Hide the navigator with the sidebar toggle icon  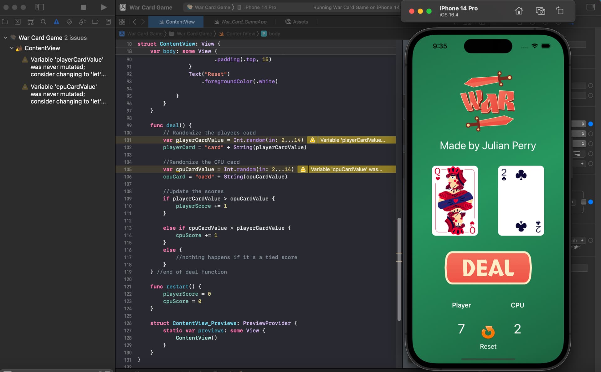(40, 7)
